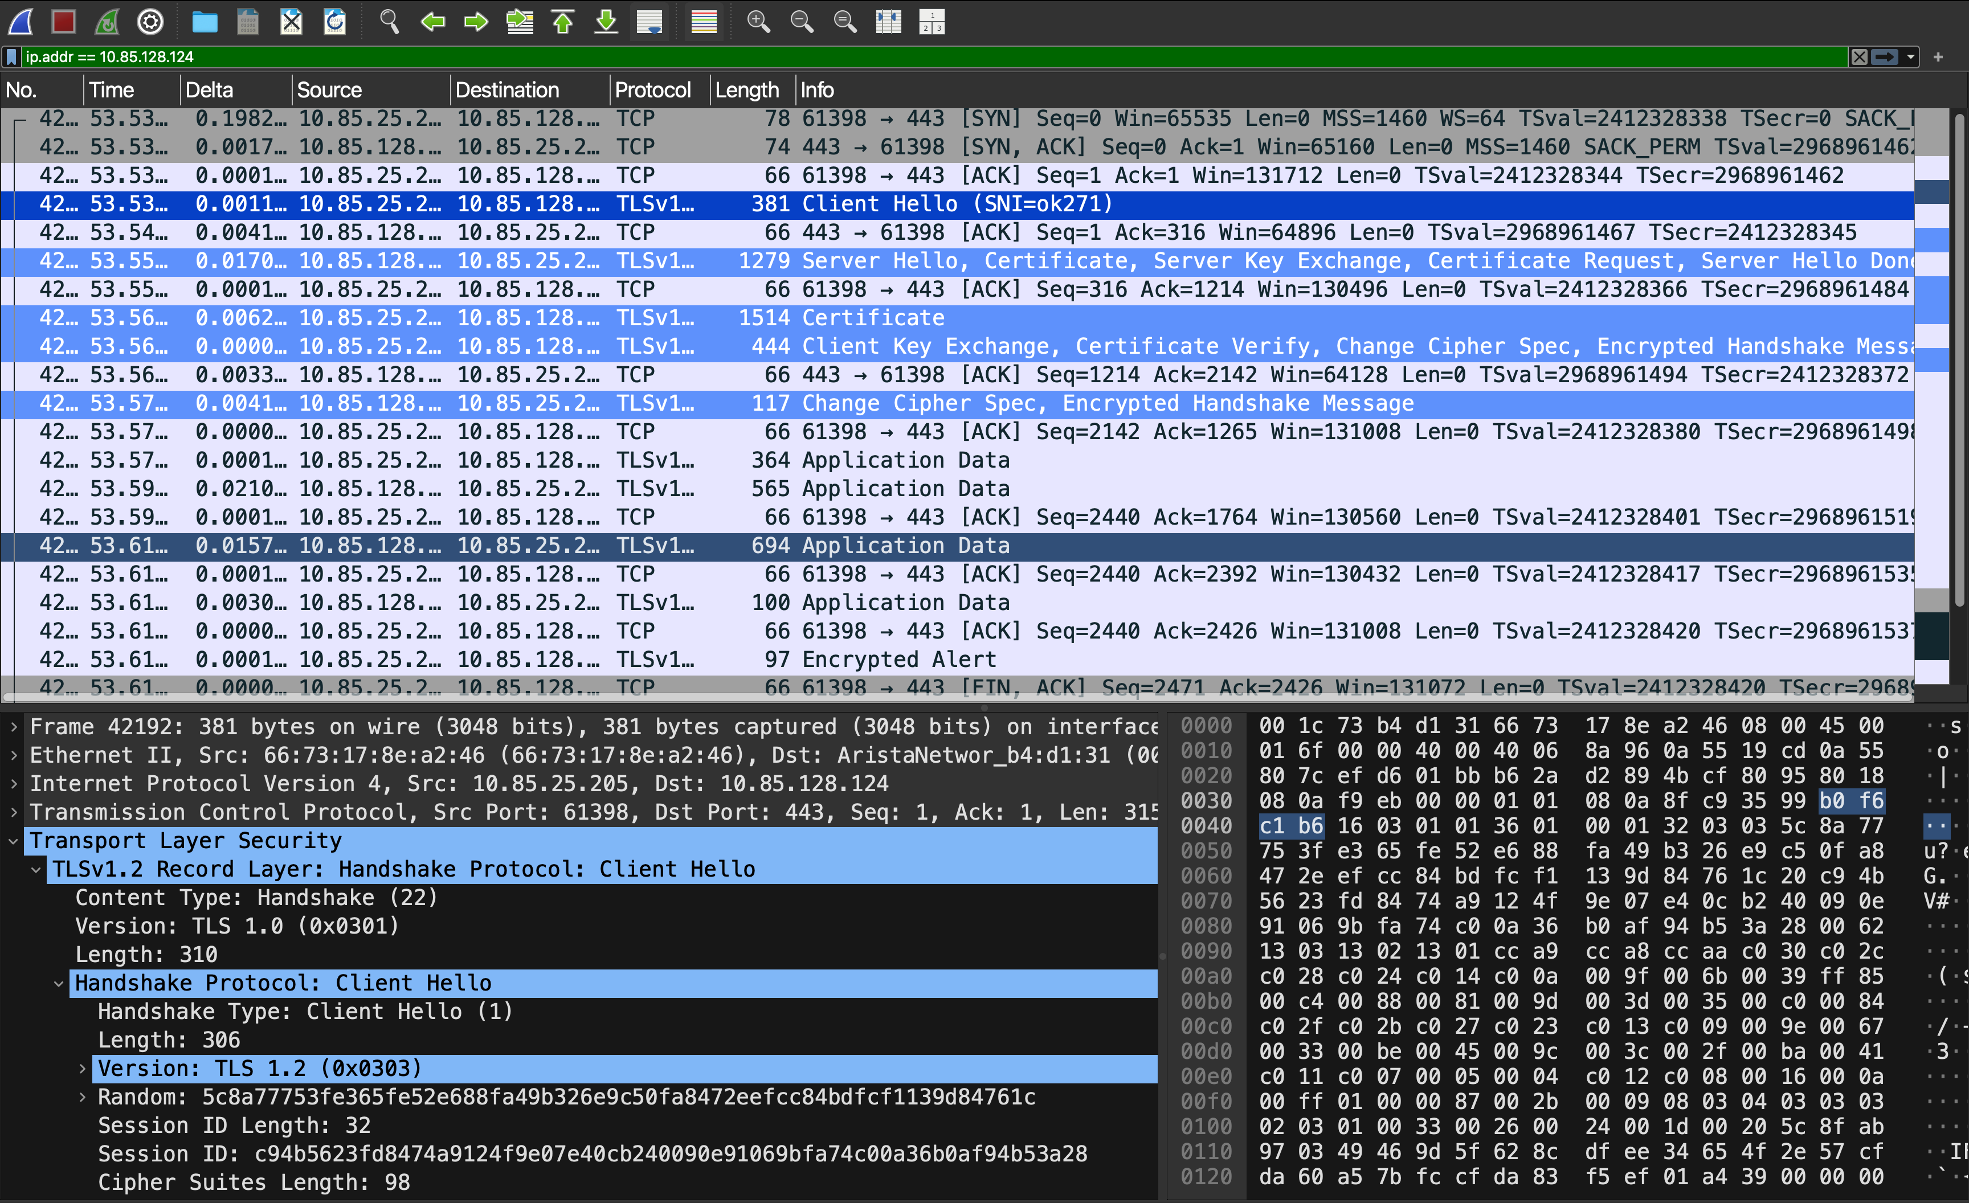
Task: Toggle auto-scroll during live capture
Action: (x=649, y=22)
